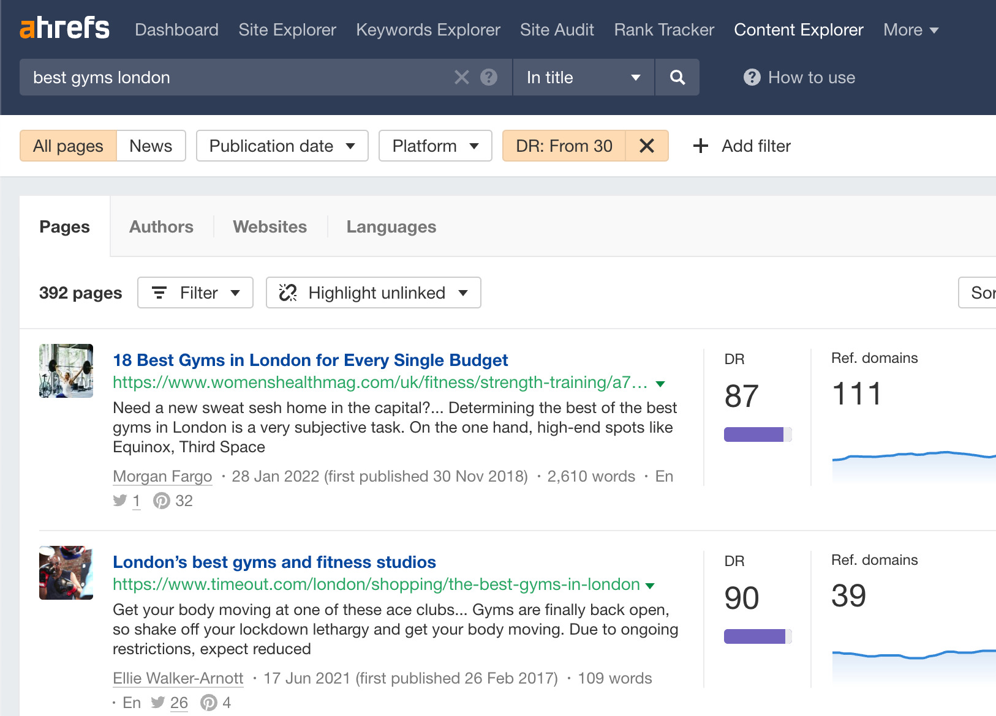Click the ahrefs logo
The image size is (996, 716).
[64, 28]
